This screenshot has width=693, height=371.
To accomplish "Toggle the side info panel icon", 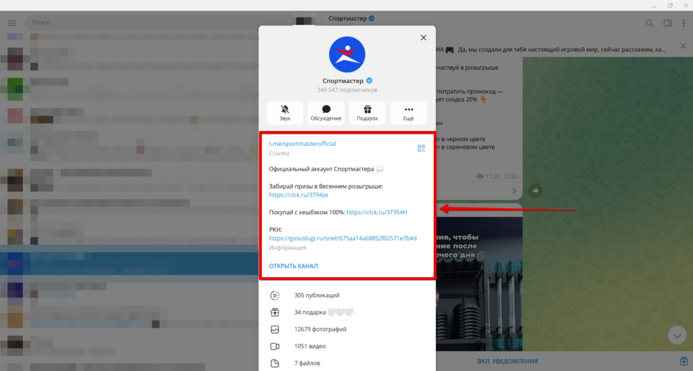I will [667, 23].
